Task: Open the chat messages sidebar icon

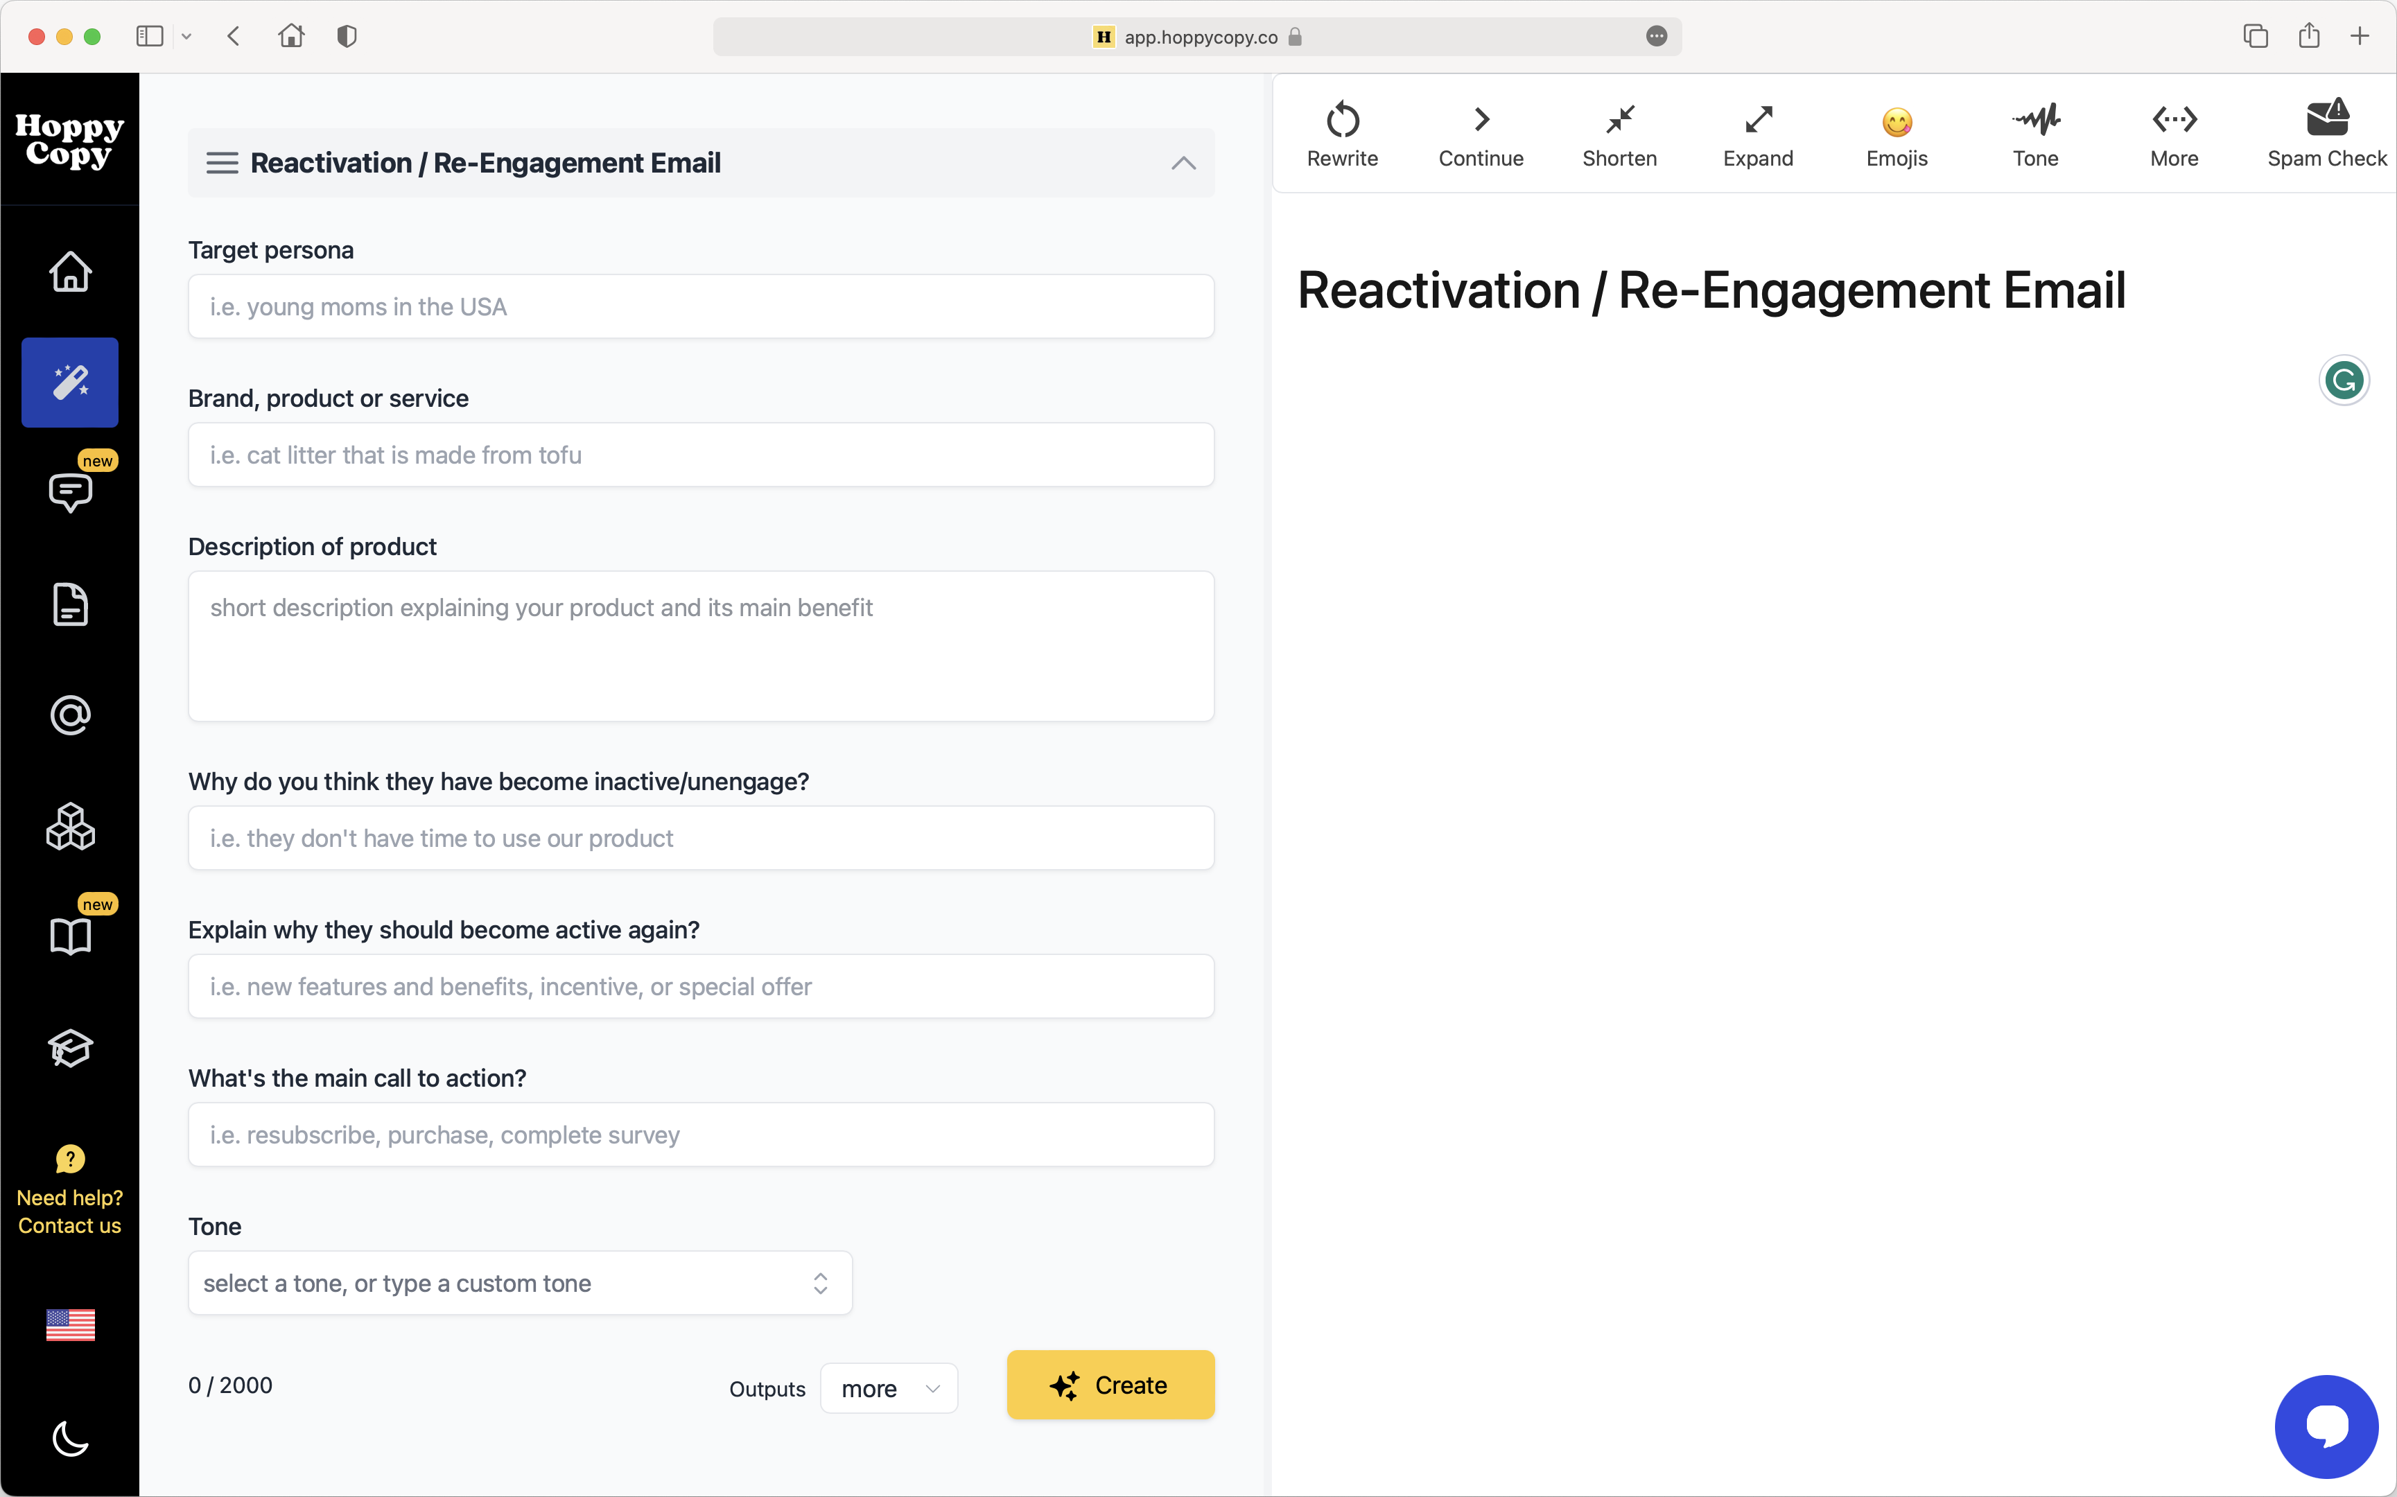Action: coord(69,492)
